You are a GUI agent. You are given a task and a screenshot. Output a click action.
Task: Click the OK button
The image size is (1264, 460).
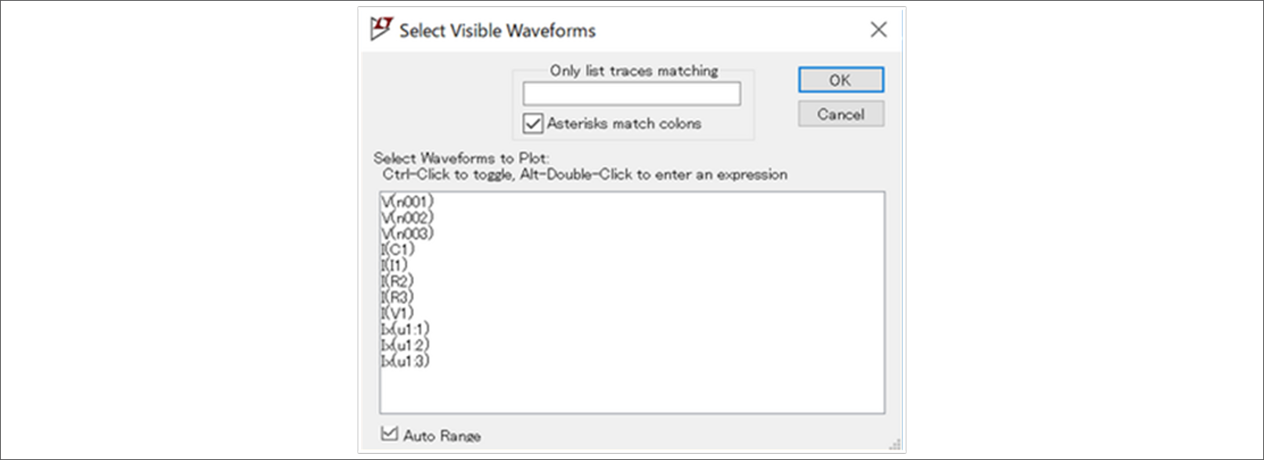(841, 80)
